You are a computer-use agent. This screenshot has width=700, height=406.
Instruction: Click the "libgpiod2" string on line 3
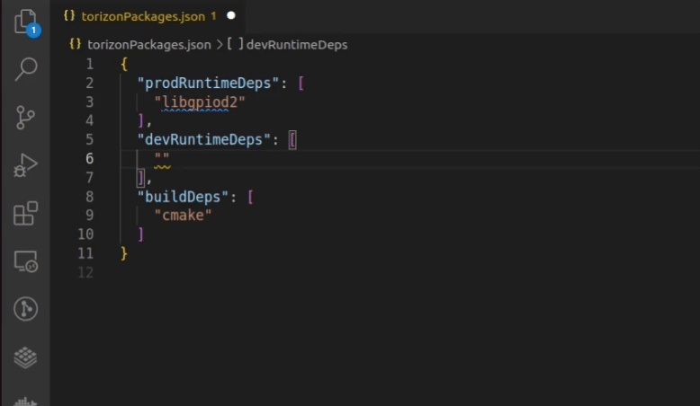coord(200,102)
